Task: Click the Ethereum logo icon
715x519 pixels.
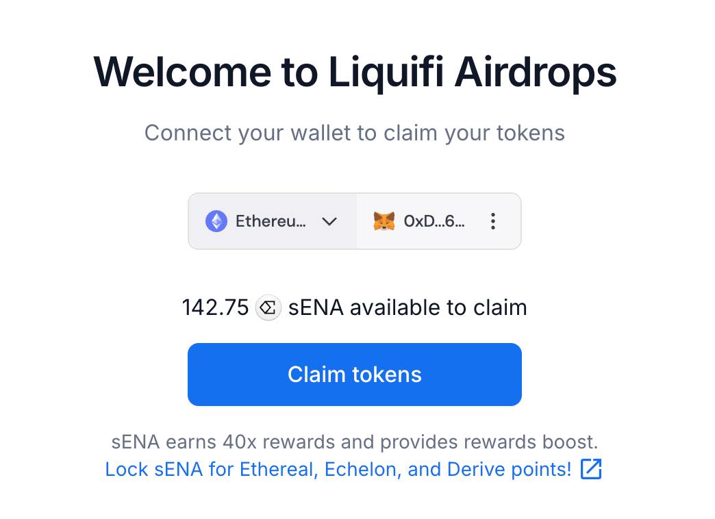Action: (x=216, y=221)
